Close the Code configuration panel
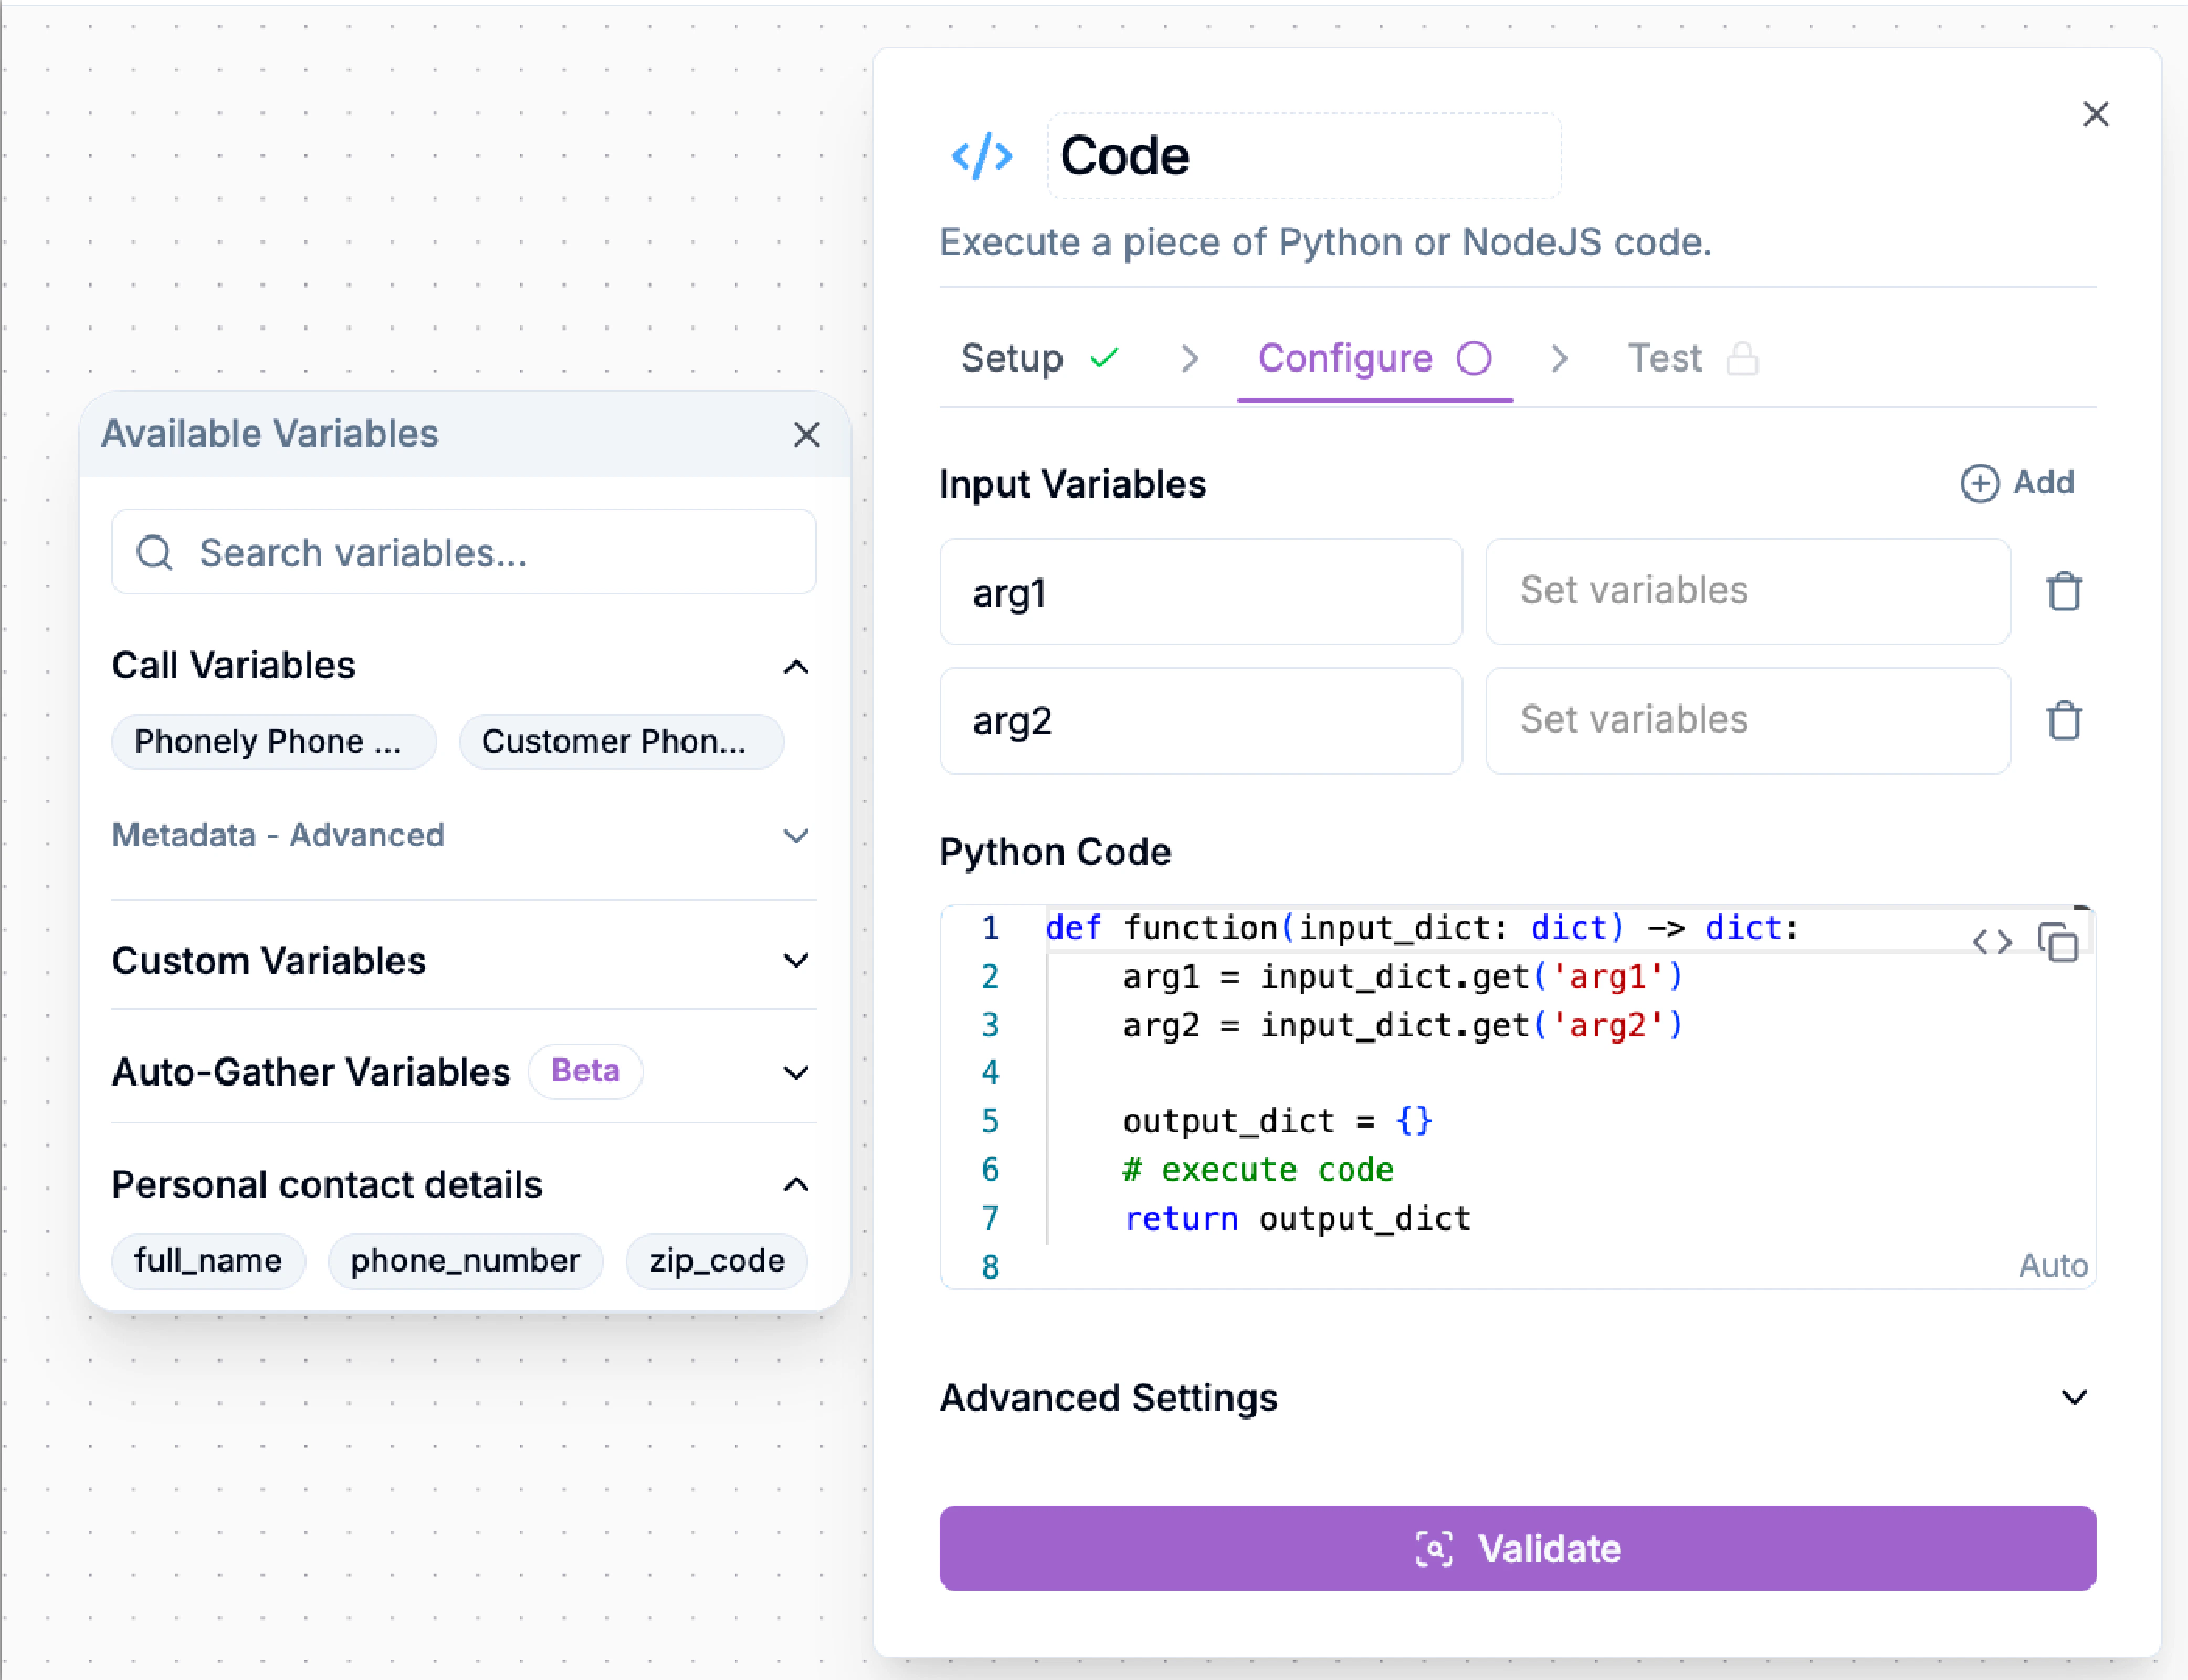Screen dimensions: 2188x1680 [2096, 114]
